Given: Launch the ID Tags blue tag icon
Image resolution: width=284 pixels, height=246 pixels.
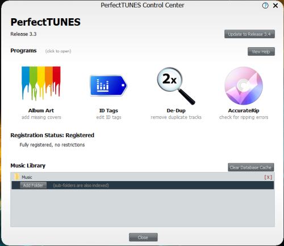Looking at the screenshot, I should (x=108, y=85).
